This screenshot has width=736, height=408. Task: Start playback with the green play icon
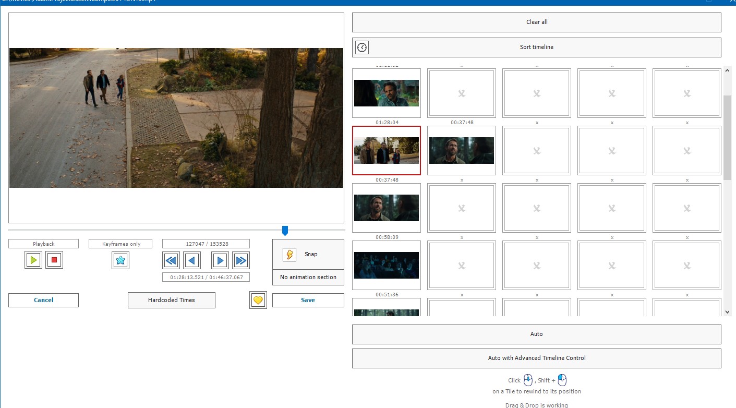(x=33, y=260)
